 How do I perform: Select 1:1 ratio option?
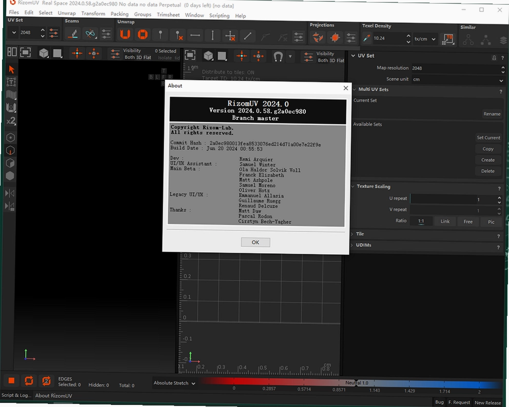(421, 221)
